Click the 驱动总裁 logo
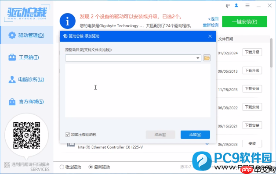The width and height of the screenshot is (276, 174). [x=27, y=13]
